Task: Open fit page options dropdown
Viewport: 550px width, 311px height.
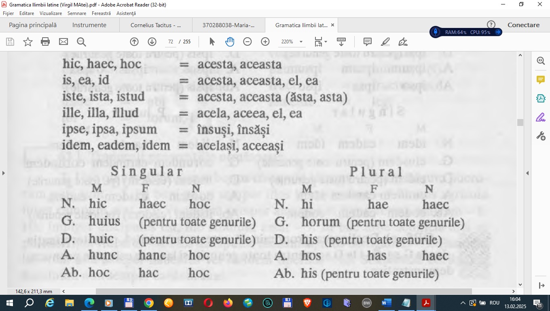Action: 321,42
